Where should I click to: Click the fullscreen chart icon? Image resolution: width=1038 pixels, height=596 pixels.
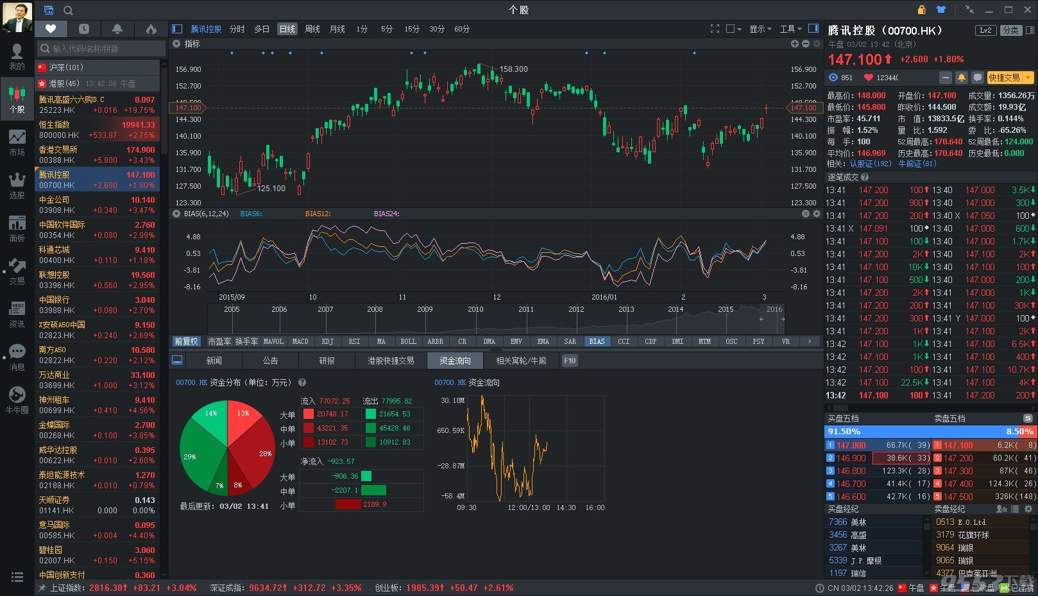715,29
